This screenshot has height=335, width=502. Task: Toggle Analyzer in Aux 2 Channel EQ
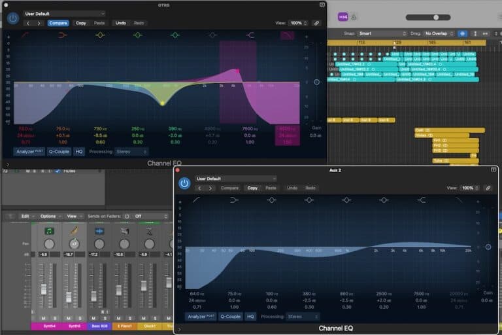click(201, 317)
